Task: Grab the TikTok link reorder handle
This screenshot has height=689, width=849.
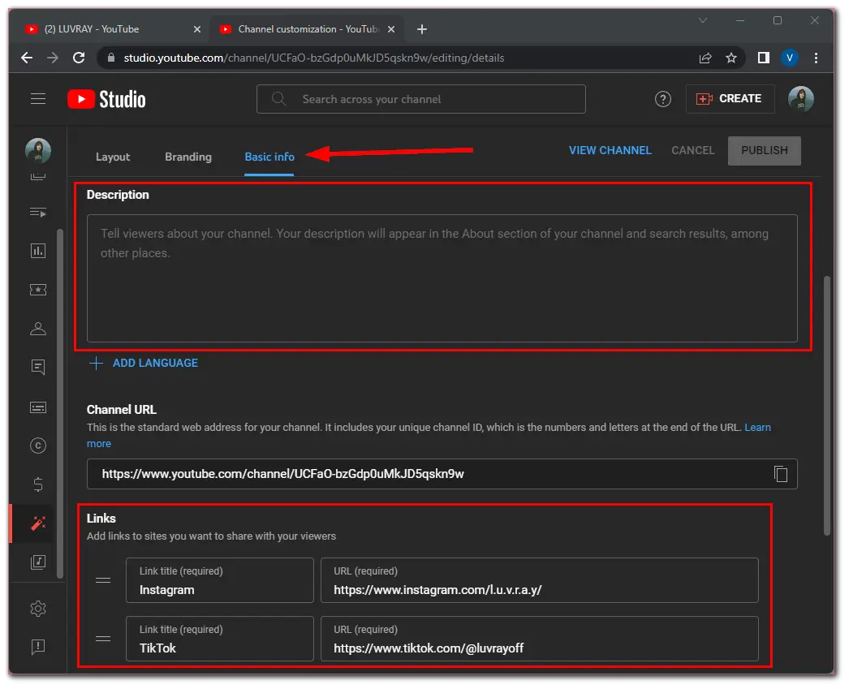Action: [x=103, y=639]
